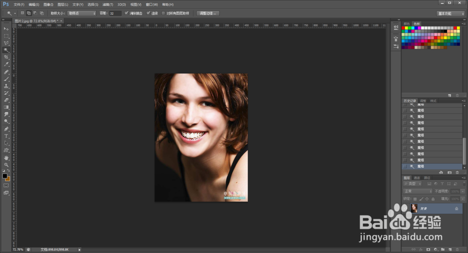Screen dimensions: 468x253
Task: Choose Subtract from Selection mode
Action: [x=35, y=13]
